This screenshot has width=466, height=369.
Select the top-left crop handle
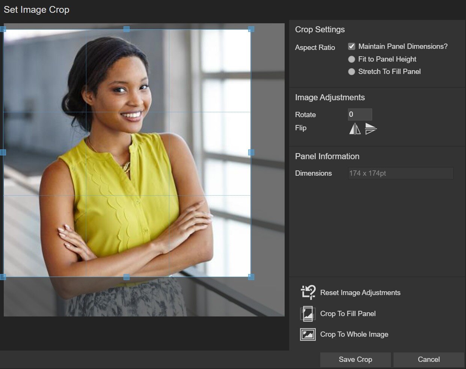click(x=3, y=29)
